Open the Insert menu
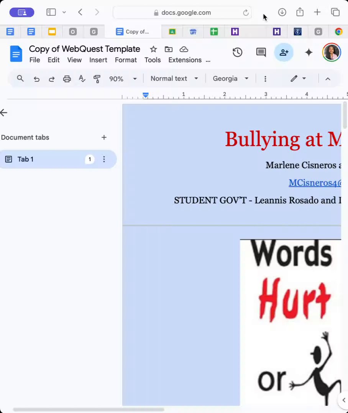348x413 pixels. (x=98, y=60)
